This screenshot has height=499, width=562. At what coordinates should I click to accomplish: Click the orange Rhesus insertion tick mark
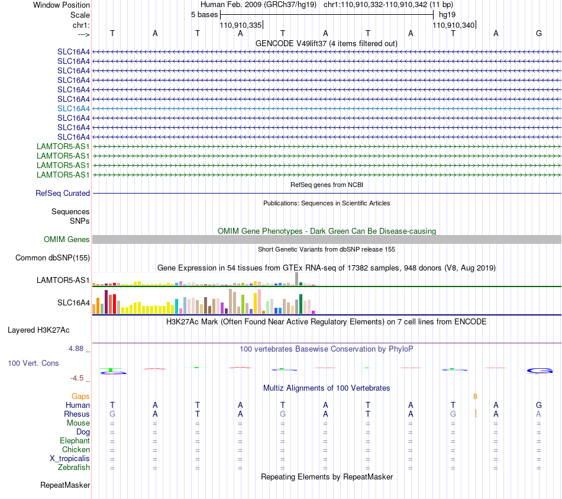[476, 413]
